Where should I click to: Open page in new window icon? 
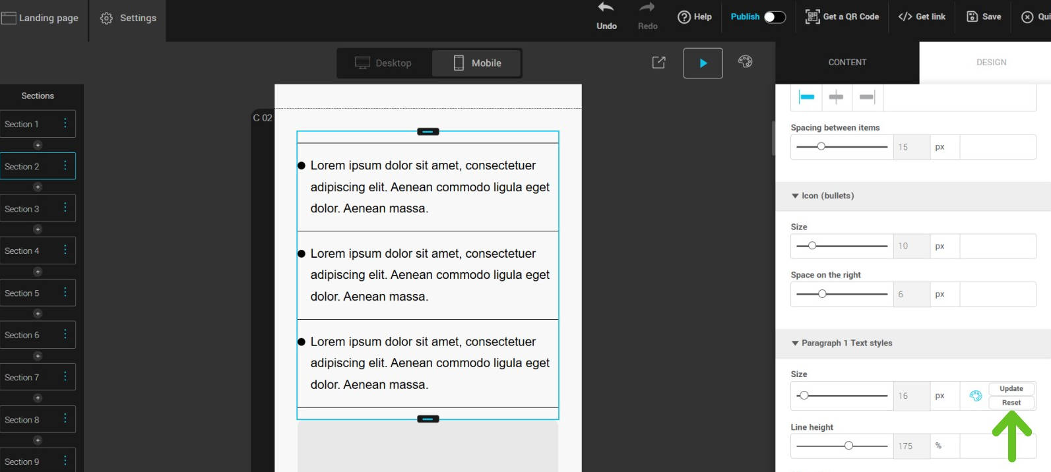658,62
